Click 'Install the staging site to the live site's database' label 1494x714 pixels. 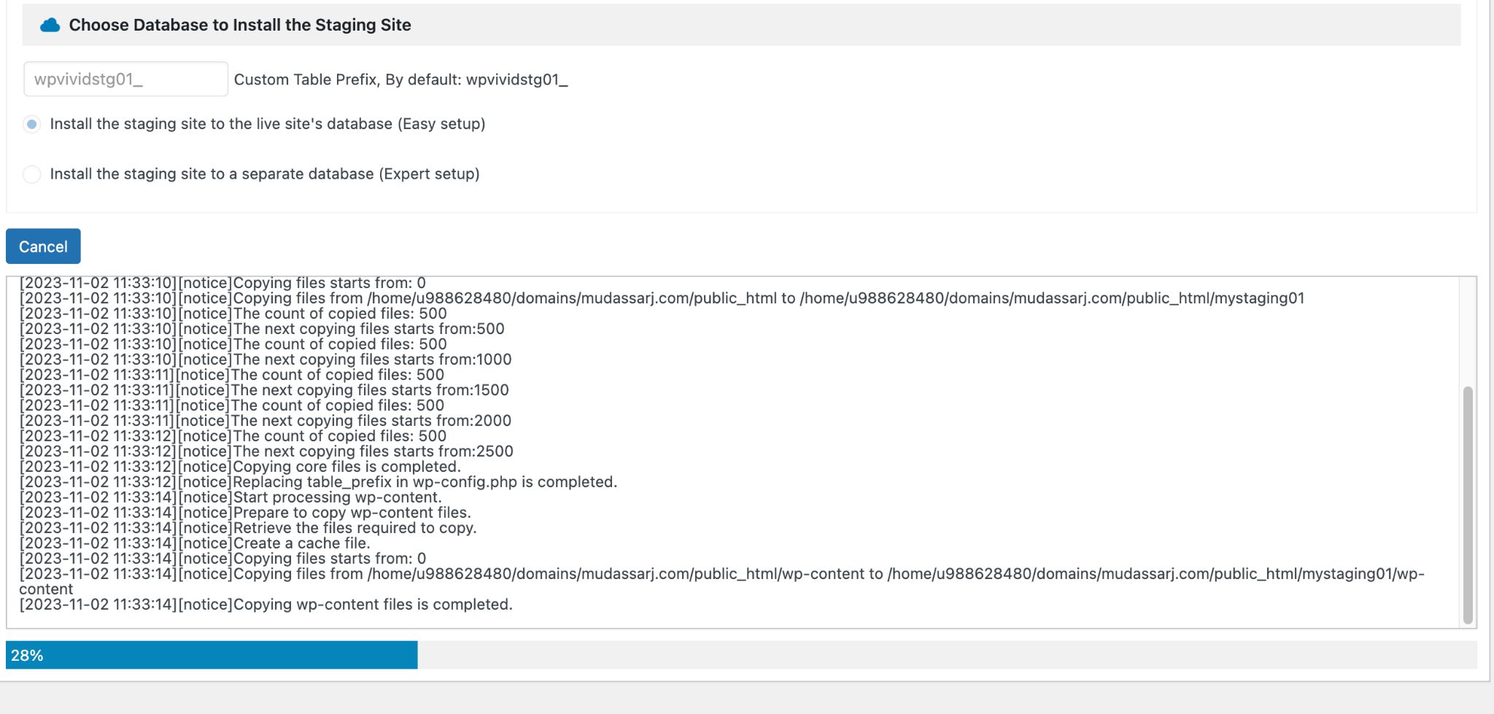[x=267, y=124]
